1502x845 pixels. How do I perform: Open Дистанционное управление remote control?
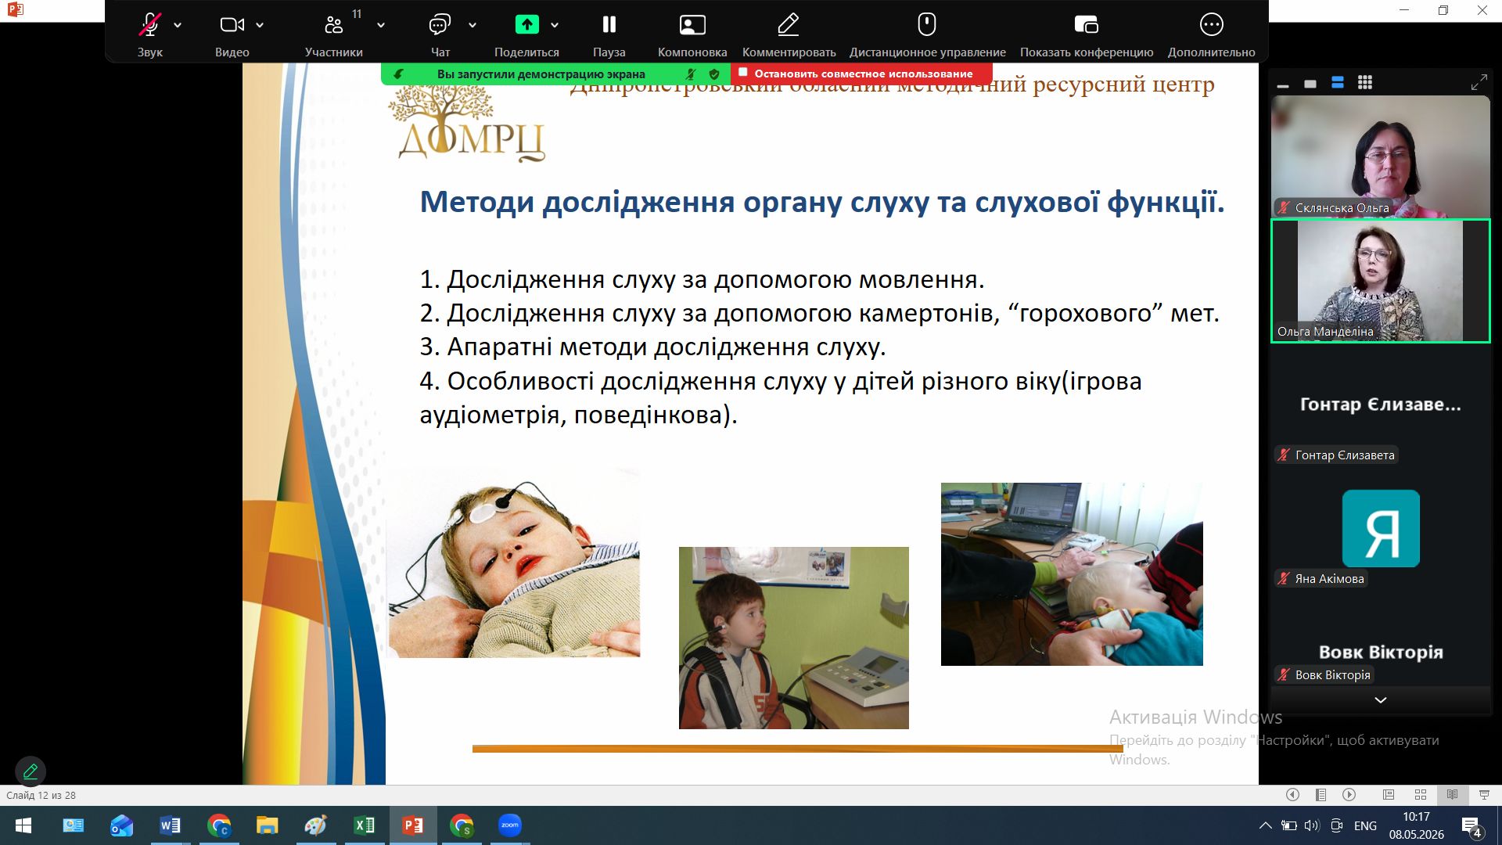click(x=927, y=34)
